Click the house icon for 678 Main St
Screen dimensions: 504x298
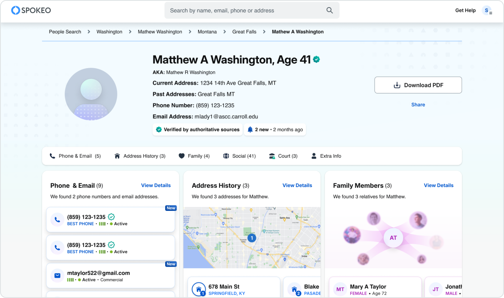click(199, 289)
